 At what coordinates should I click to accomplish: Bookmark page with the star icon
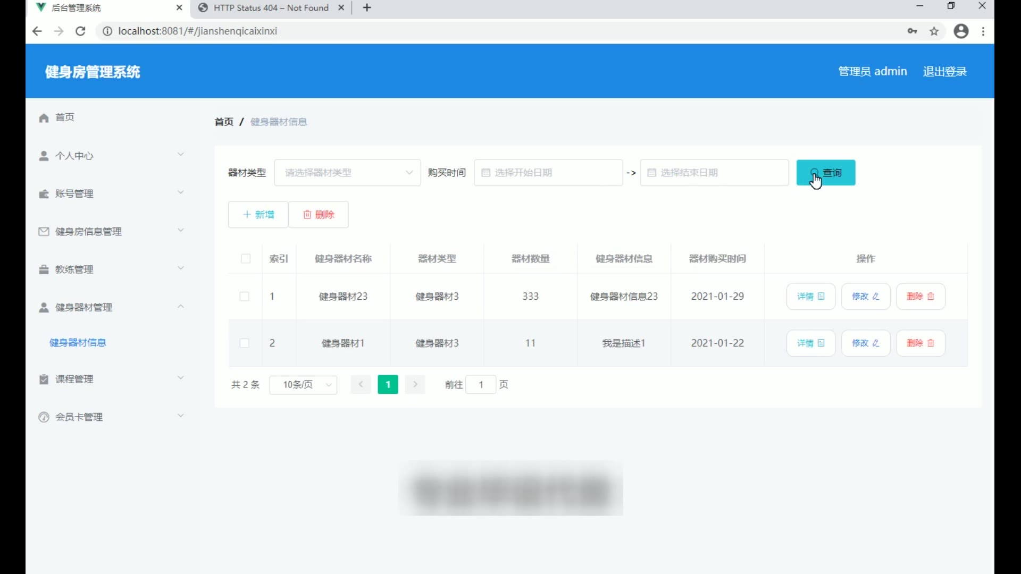click(x=934, y=31)
